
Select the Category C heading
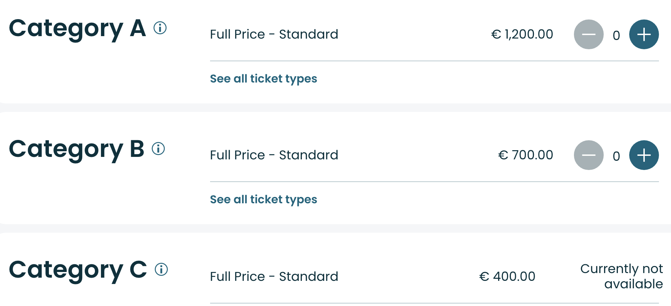pos(78,270)
